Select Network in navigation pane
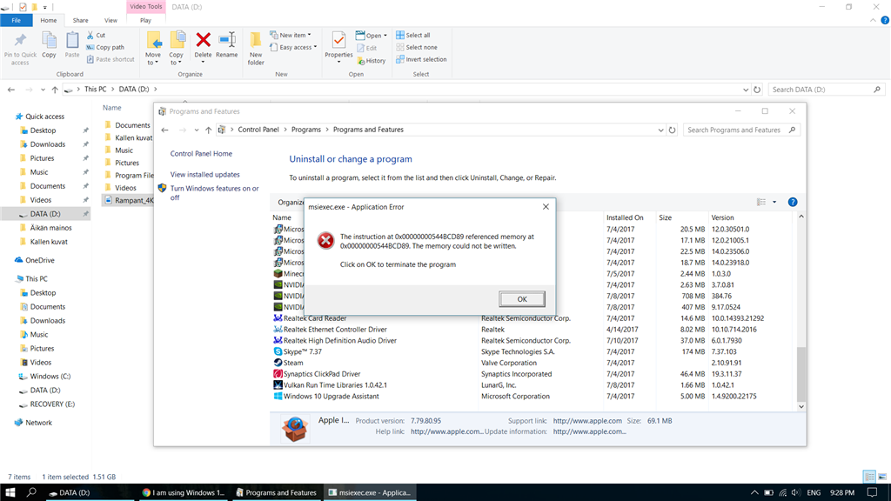891x501 pixels. [38, 423]
